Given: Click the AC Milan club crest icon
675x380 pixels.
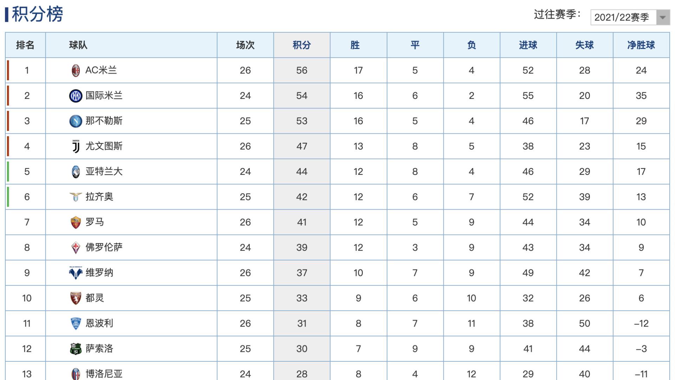Looking at the screenshot, I should click(x=76, y=70).
